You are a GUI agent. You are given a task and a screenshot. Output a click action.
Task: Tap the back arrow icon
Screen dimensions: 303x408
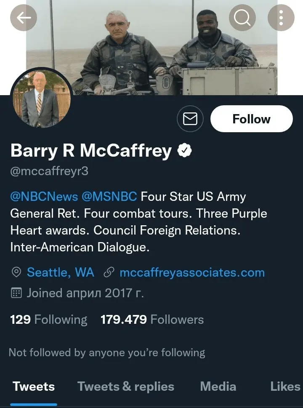point(24,17)
